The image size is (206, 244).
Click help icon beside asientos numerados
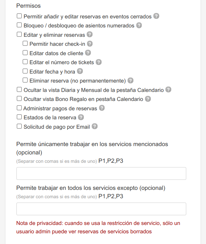[139, 25]
